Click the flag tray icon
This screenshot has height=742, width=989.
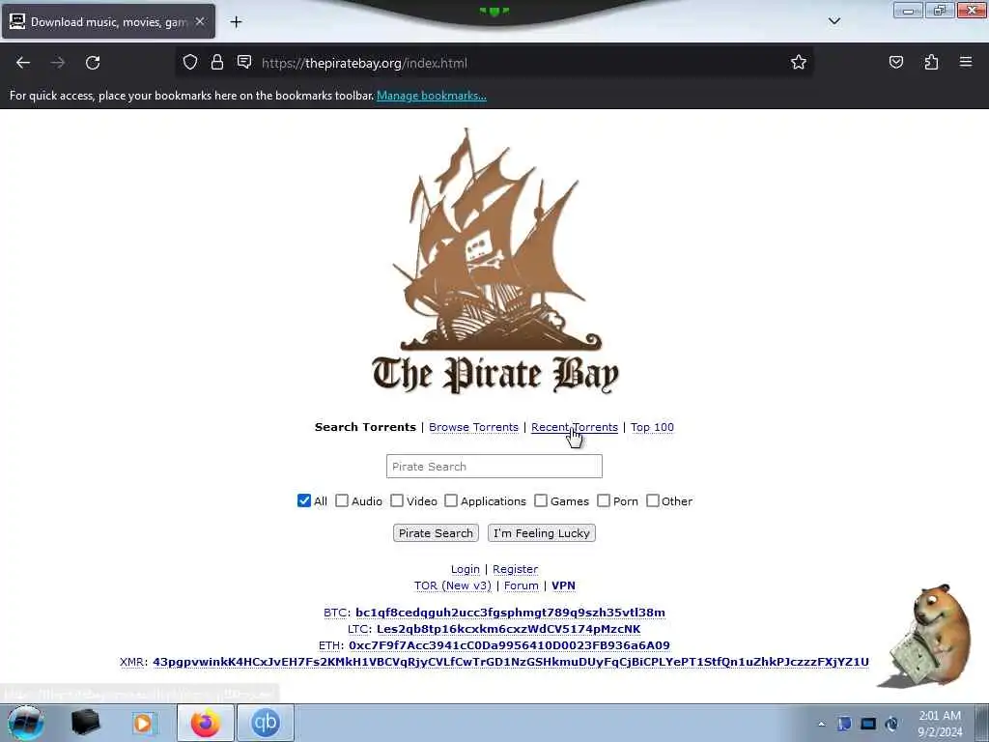[x=844, y=724]
